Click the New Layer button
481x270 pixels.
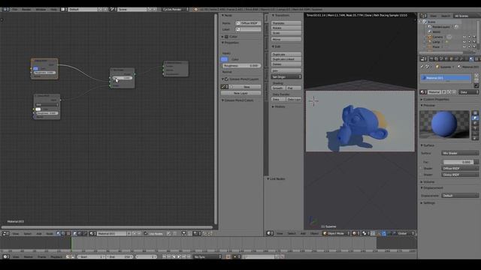(x=240, y=93)
